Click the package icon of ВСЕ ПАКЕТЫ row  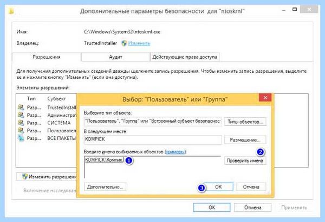pyautogui.click(x=21, y=138)
